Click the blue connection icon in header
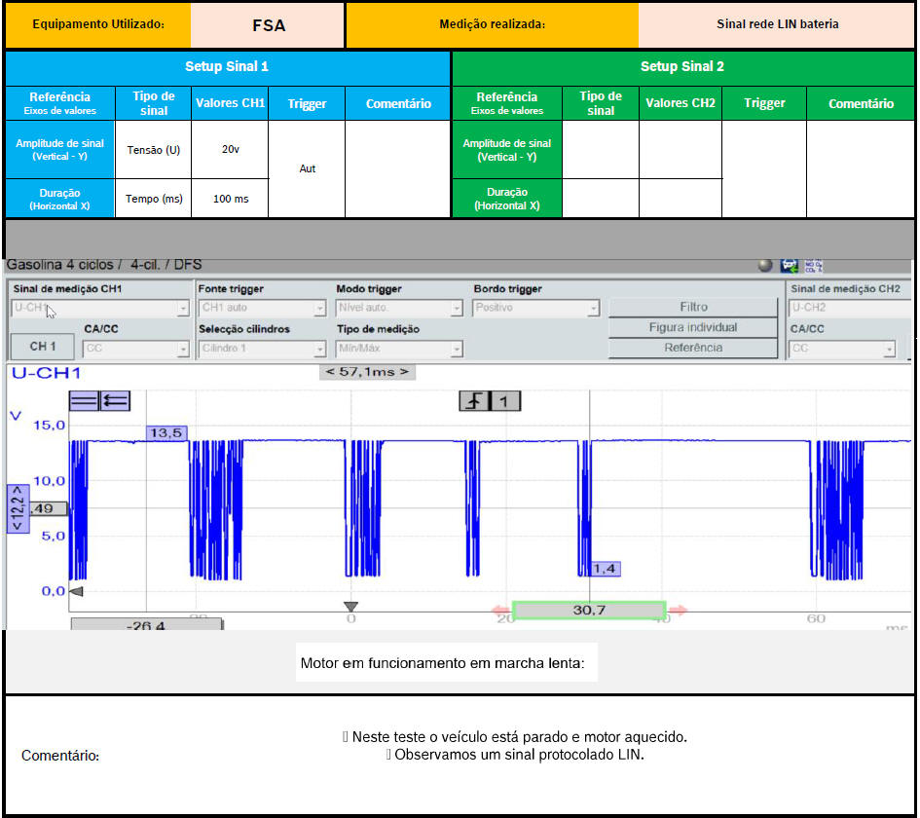 (x=789, y=266)
